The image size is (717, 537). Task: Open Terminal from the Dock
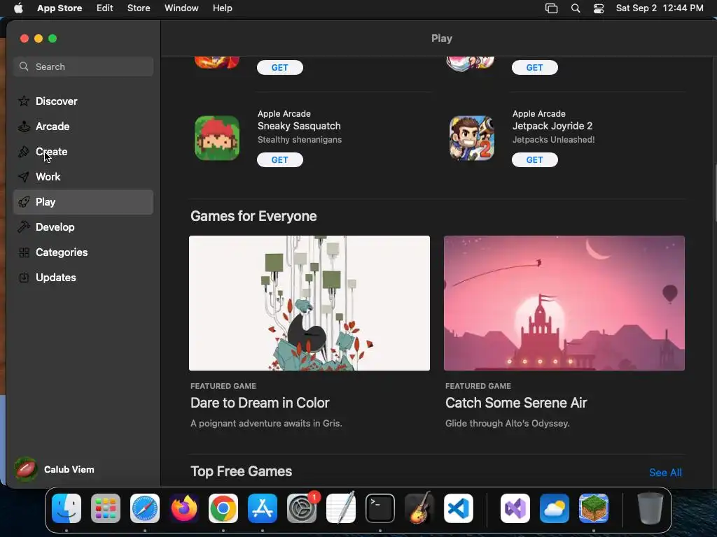[380, 508]
